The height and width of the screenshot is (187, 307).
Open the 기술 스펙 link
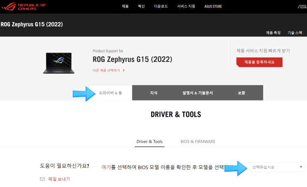point(295,33)
